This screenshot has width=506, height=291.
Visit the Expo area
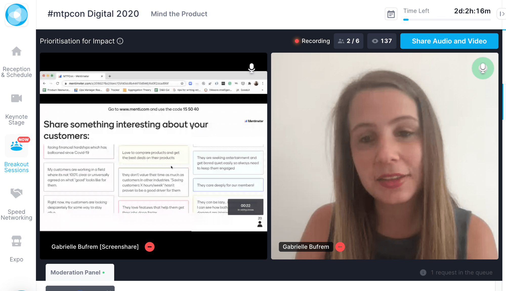[16, 249]
